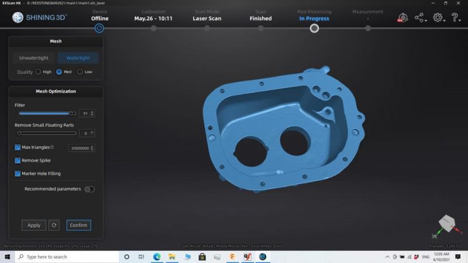This screenshot has height=263, width=468.
Task: Click the Apply button
Action: pos(34,225)
